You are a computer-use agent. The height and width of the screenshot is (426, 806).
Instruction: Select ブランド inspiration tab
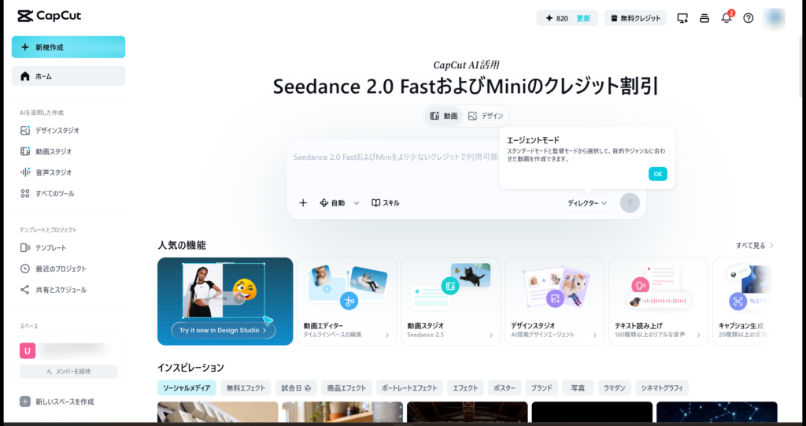542,388
